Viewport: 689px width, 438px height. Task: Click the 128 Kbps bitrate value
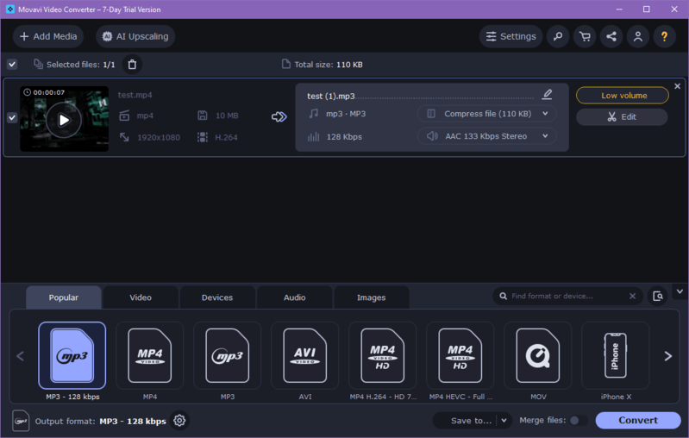coord(344,136)
